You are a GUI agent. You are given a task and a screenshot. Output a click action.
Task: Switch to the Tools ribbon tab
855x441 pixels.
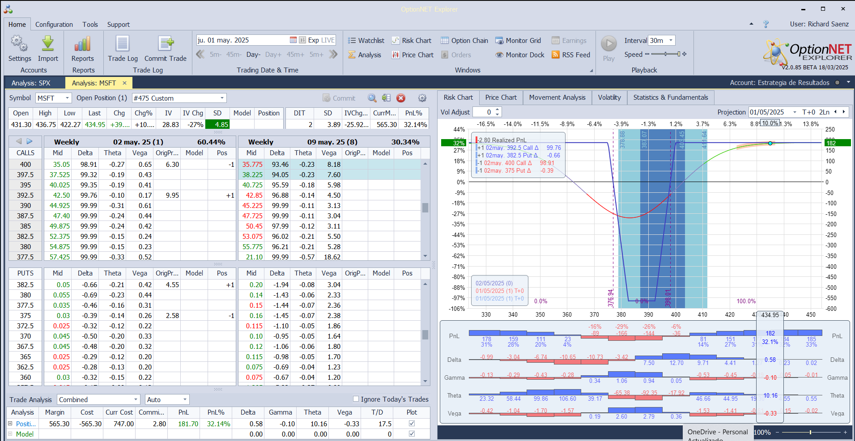90,25
